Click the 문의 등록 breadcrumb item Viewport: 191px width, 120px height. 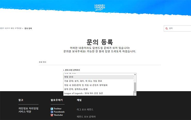point(28,28)
